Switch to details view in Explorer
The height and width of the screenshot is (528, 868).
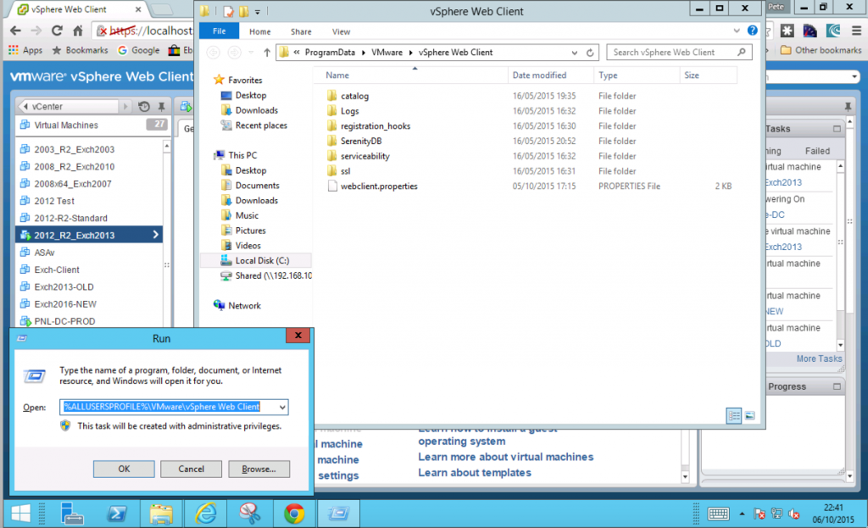[734, 415]
